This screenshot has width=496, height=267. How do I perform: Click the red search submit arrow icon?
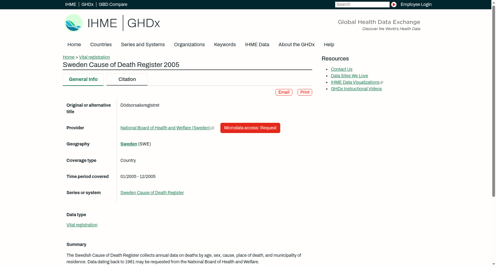pos(394,4)
